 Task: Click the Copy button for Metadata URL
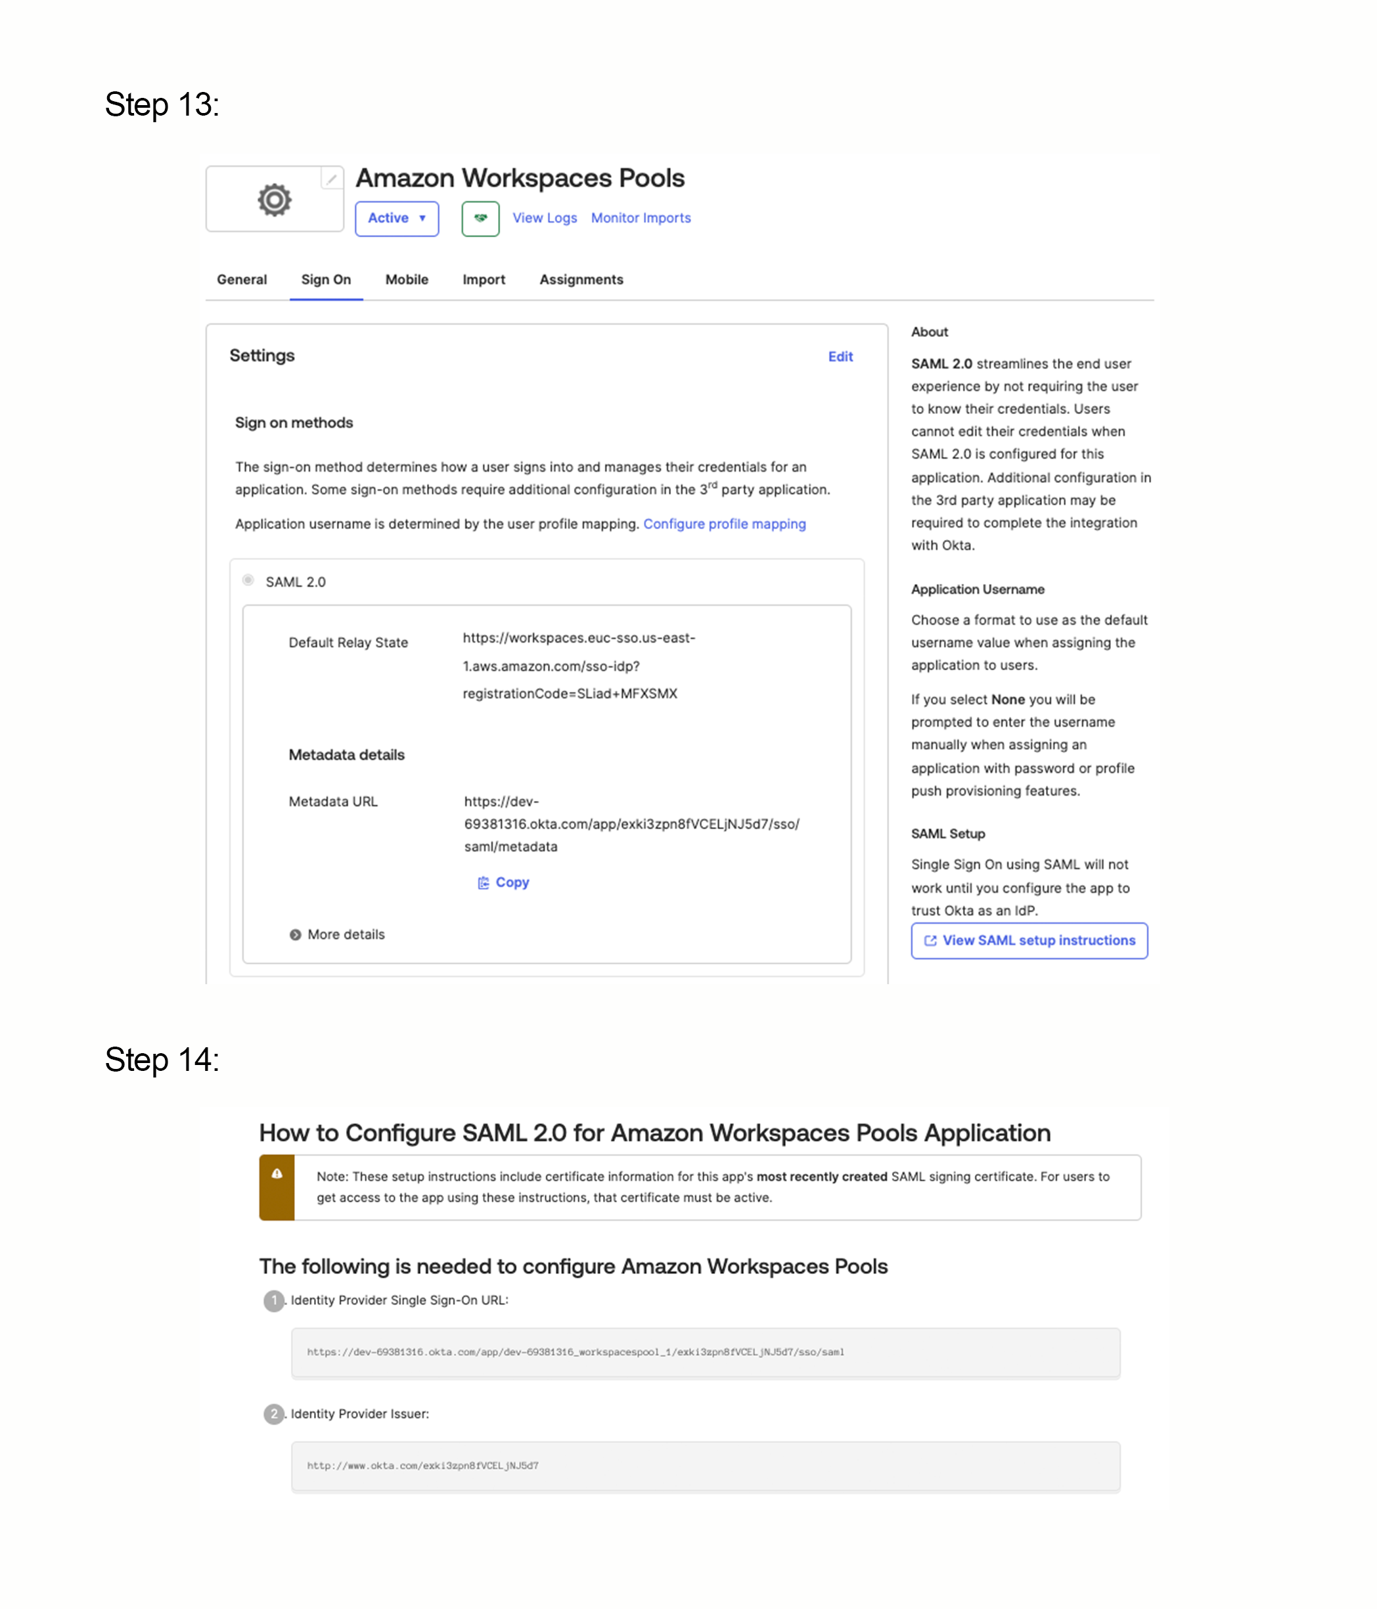(x=505, y=881)
